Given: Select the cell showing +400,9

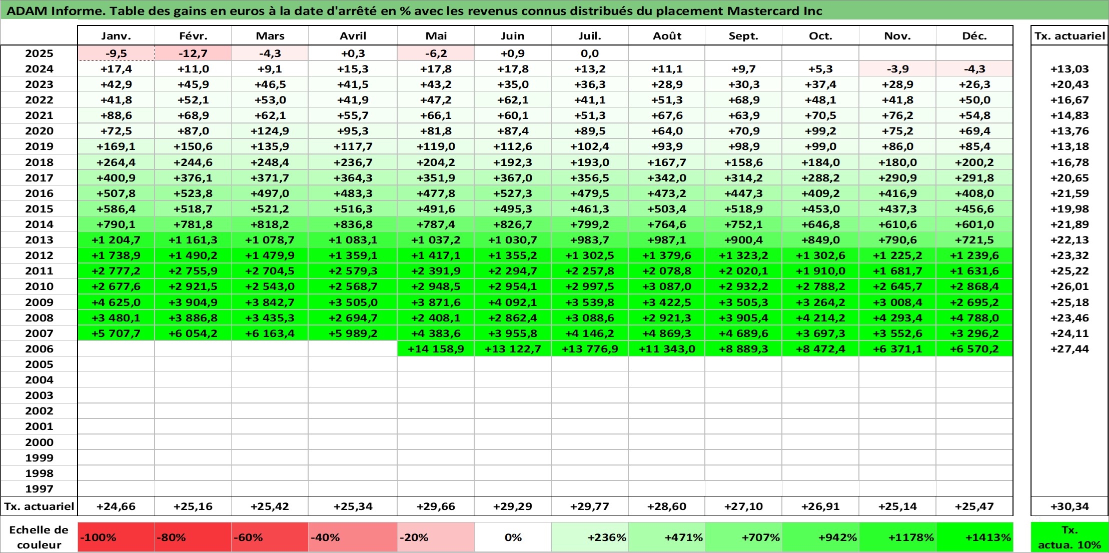Looking at the screenshot, I should coord(116,178).
